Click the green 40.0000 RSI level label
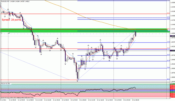This screenshot has width=175, height=101. coord(172,92)
